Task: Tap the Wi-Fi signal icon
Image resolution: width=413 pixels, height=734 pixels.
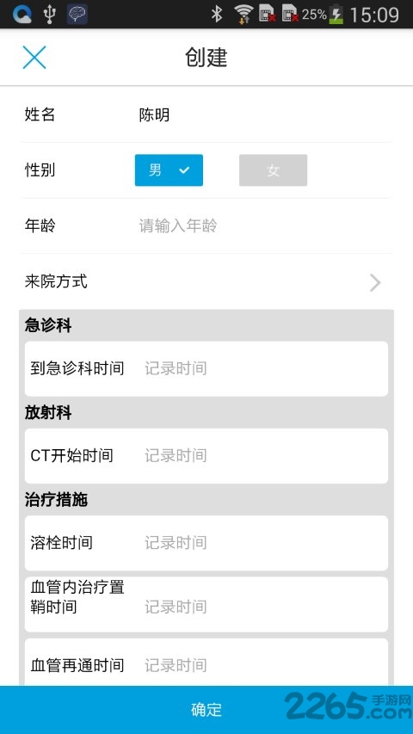Action: 243,14
